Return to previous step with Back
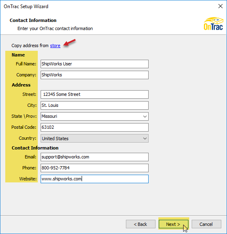Image resolution: width=227 pixels, height=234 pixels. [141, 224]
